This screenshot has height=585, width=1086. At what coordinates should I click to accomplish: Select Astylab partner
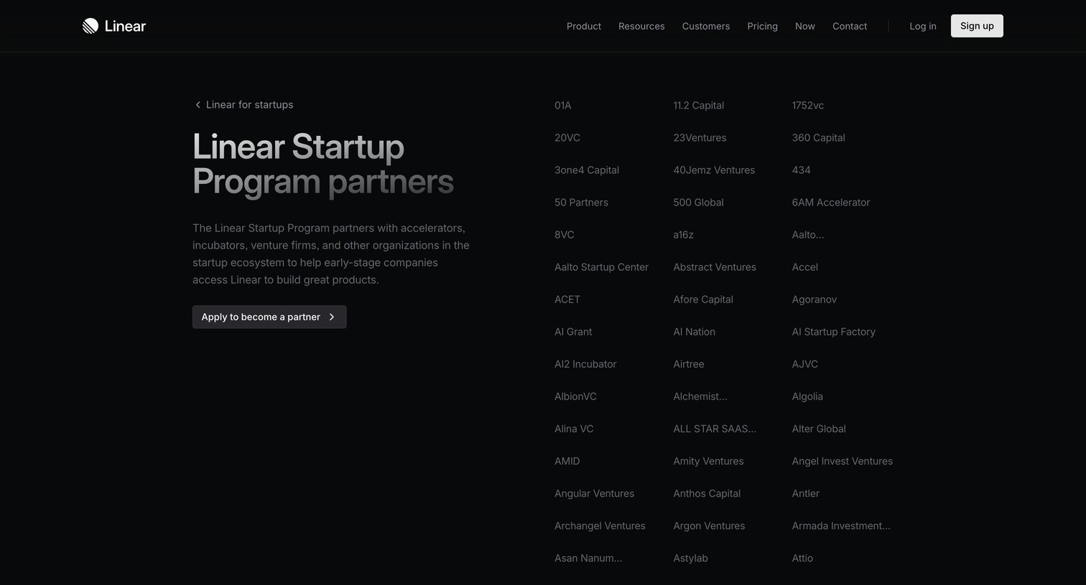point(690,558)
